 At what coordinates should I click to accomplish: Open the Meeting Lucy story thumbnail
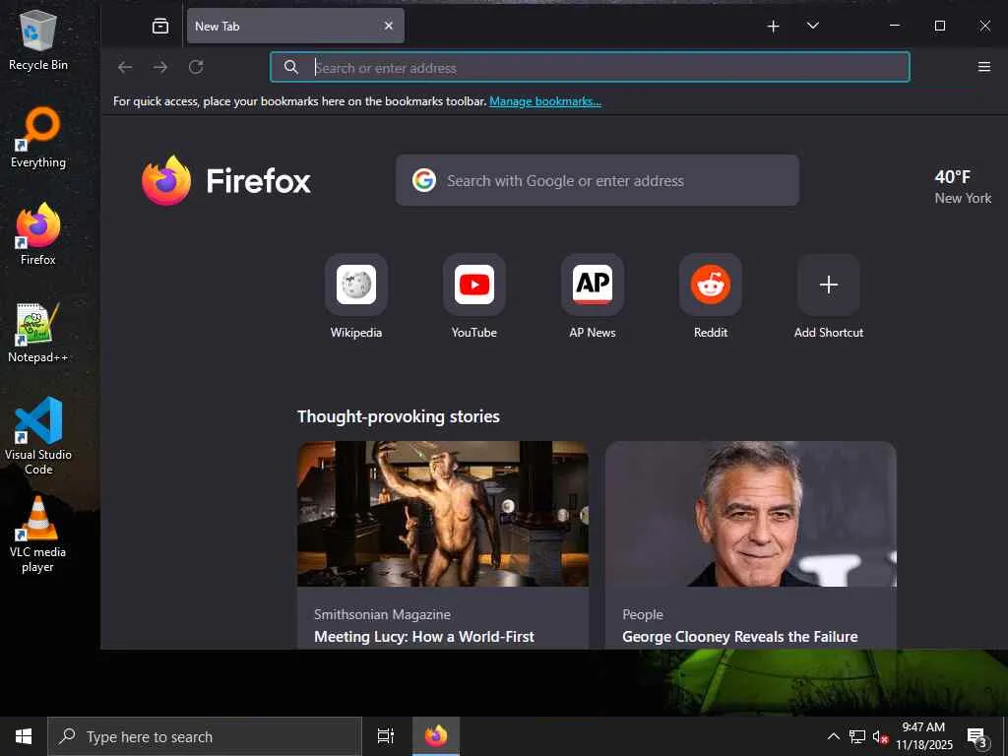click(443, 514)
